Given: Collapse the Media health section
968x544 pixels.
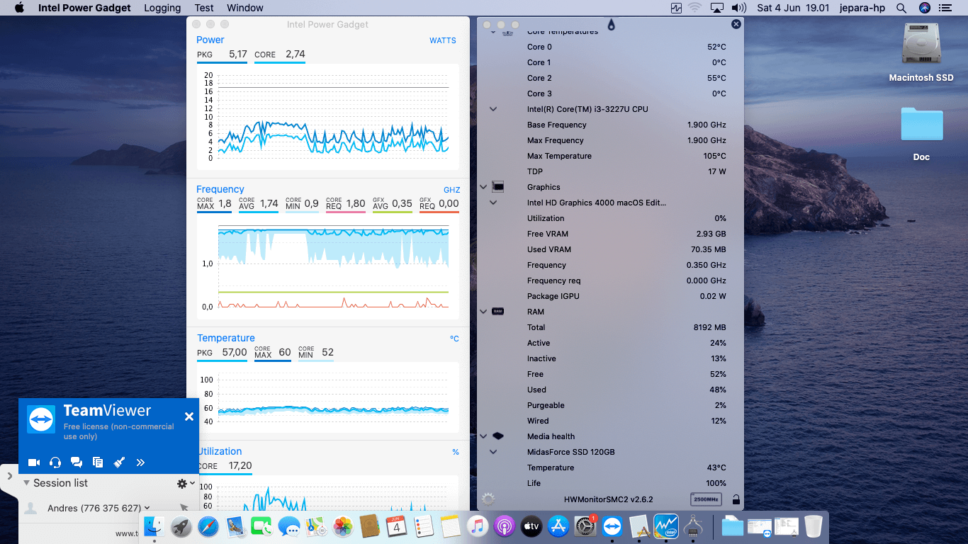Looking at the screenshot, I should click(x=483, y=436).
